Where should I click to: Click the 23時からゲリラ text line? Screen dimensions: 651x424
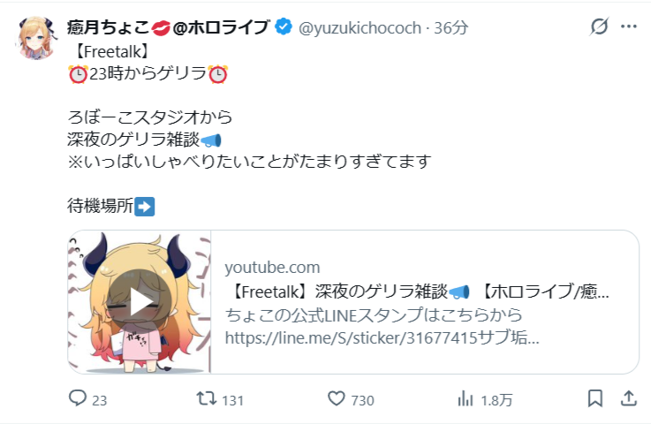148,74
